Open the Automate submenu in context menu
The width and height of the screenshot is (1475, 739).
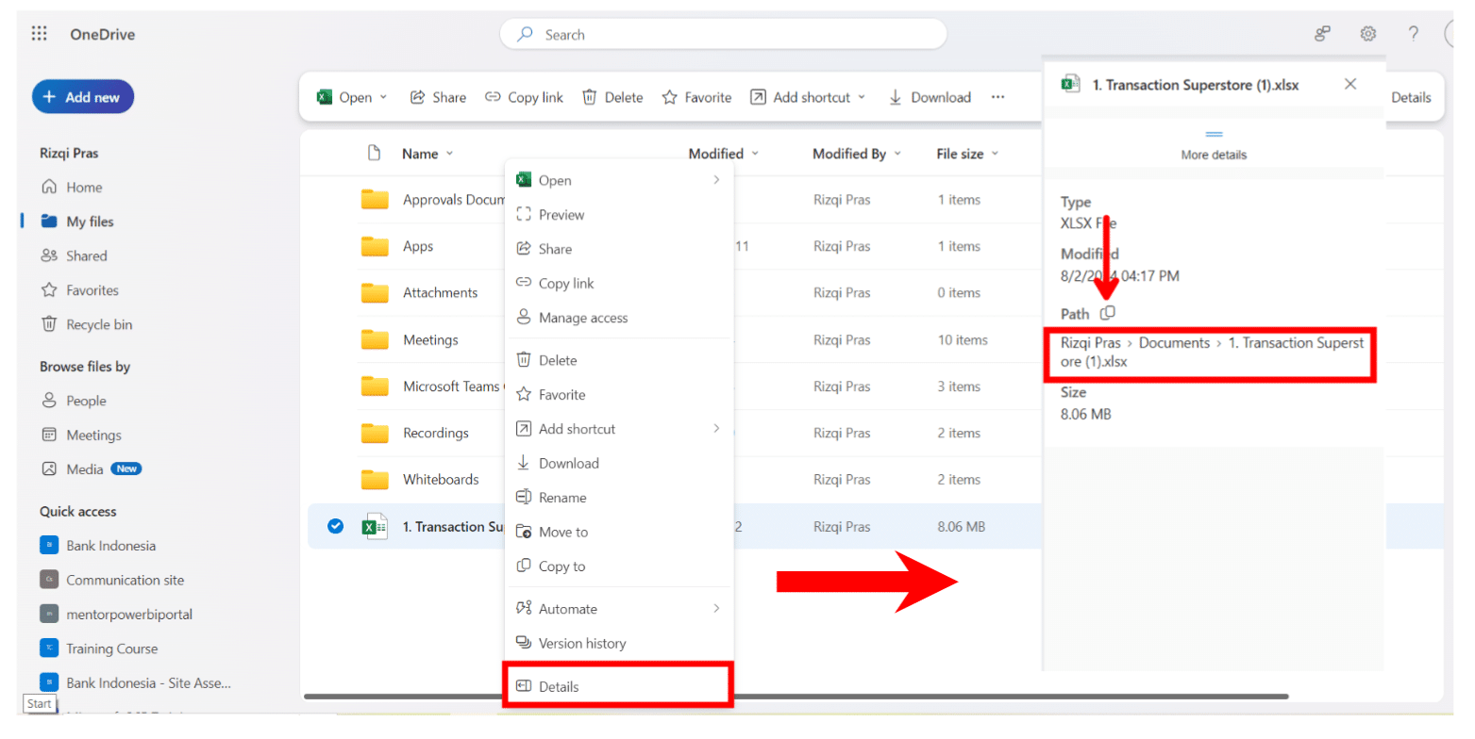618,609
